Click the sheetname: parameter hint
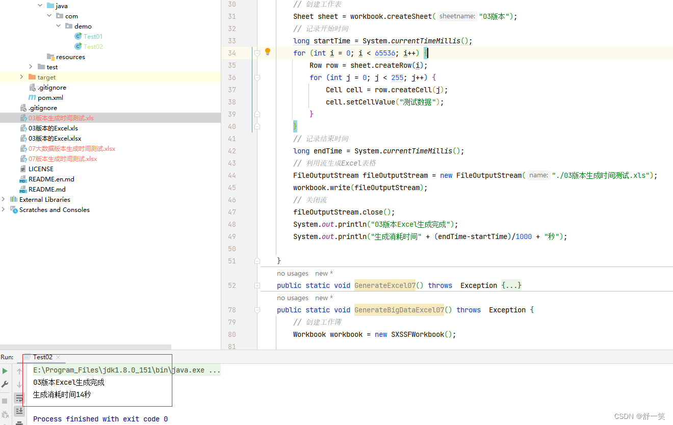This screenshot has width=673, height=425. (457, 16)
